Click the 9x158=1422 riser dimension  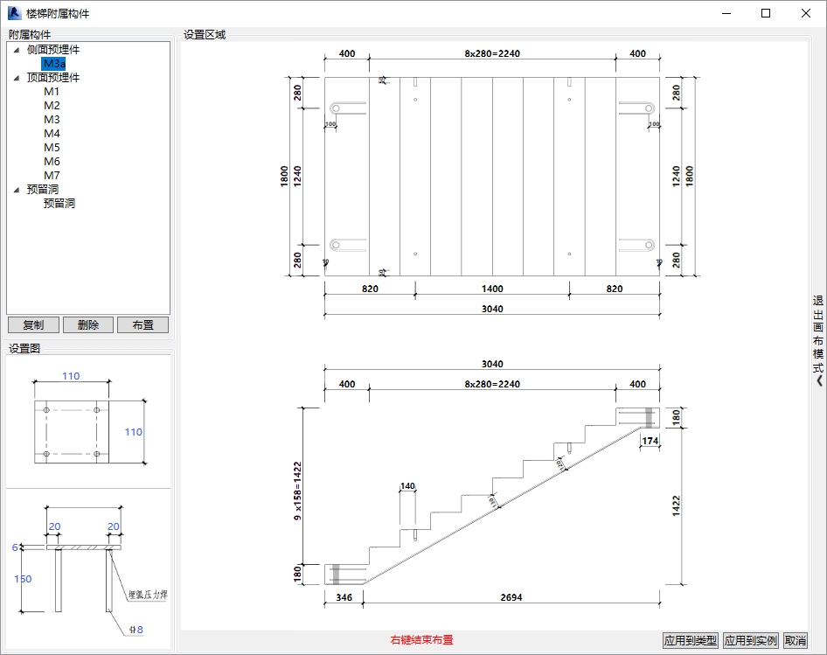point(297,491)
